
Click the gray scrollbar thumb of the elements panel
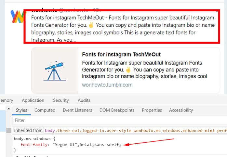[x=9, y=130]
